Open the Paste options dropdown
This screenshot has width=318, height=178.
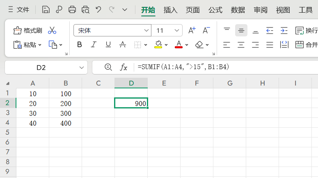(x=40, y=45)
